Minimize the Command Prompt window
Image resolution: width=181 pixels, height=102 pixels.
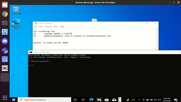(x=173, y=52)
